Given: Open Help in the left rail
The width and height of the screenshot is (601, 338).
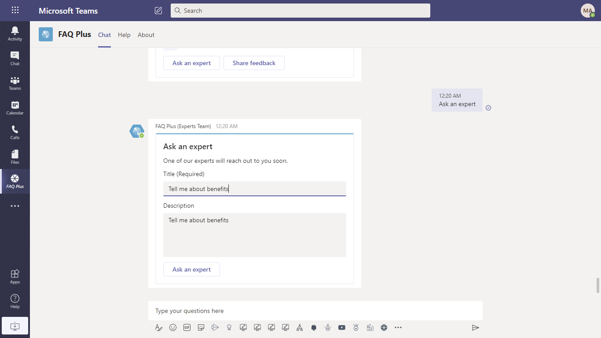Looking at the screenshot, I should click(15, 301).
